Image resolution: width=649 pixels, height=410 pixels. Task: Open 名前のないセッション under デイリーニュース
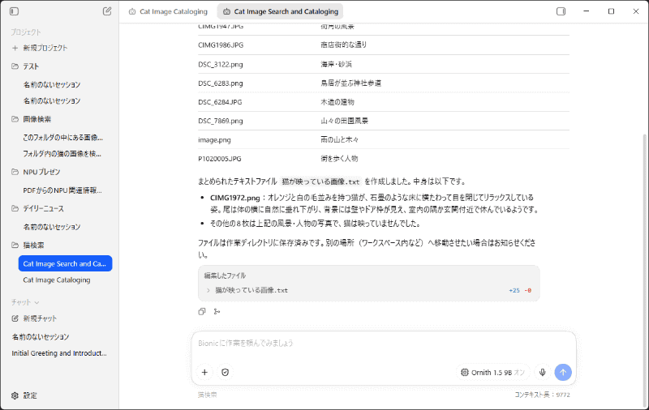(x=52, y=227)
